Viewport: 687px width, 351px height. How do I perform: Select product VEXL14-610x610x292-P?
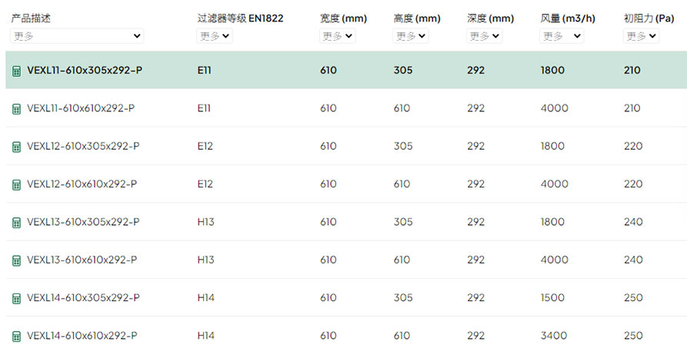[82, 336]
